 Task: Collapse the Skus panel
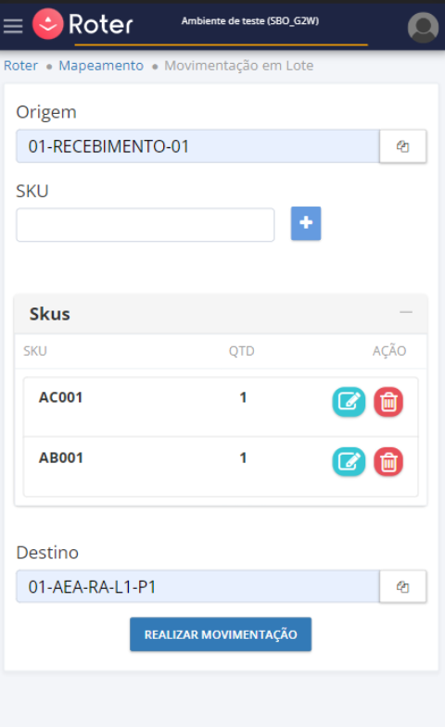click(406, 312)
